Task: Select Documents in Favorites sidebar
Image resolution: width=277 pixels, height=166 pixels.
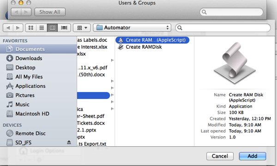Action: (38, 49)
